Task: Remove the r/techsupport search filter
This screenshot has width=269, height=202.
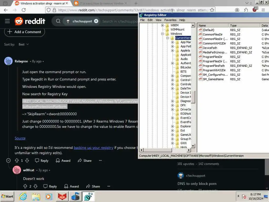Action: (96, 21)
